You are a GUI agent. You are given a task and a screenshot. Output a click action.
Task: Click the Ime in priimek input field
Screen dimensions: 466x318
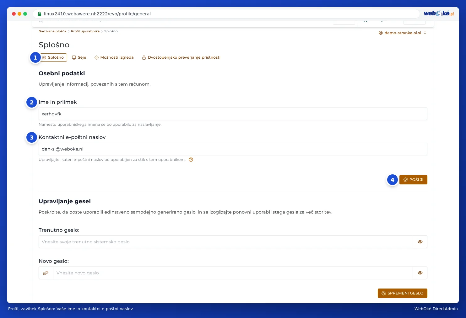click(x=233, y=114)
